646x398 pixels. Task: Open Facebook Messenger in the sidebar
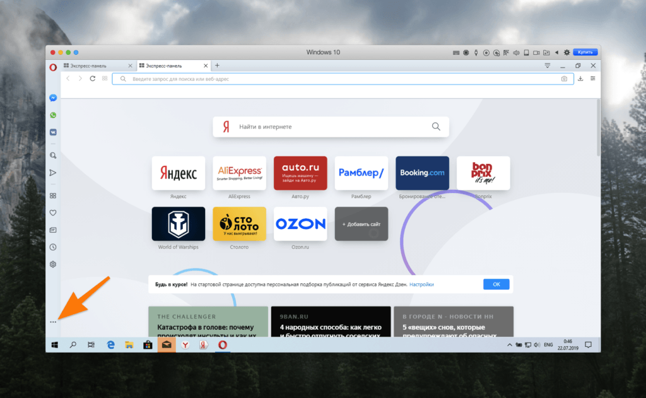53,98
